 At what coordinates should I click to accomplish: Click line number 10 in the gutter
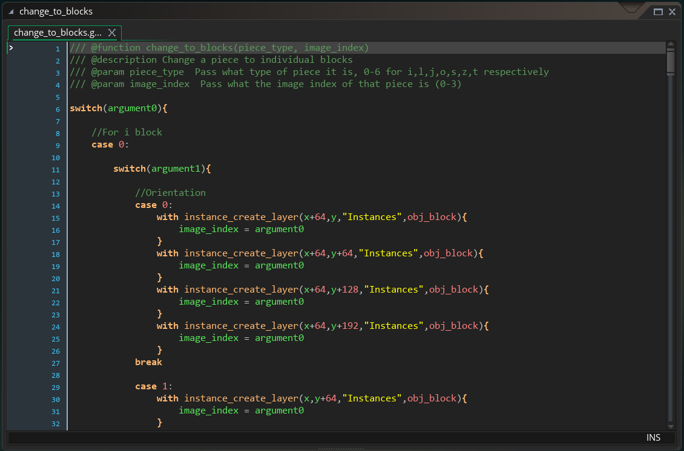tap(56, 158)
